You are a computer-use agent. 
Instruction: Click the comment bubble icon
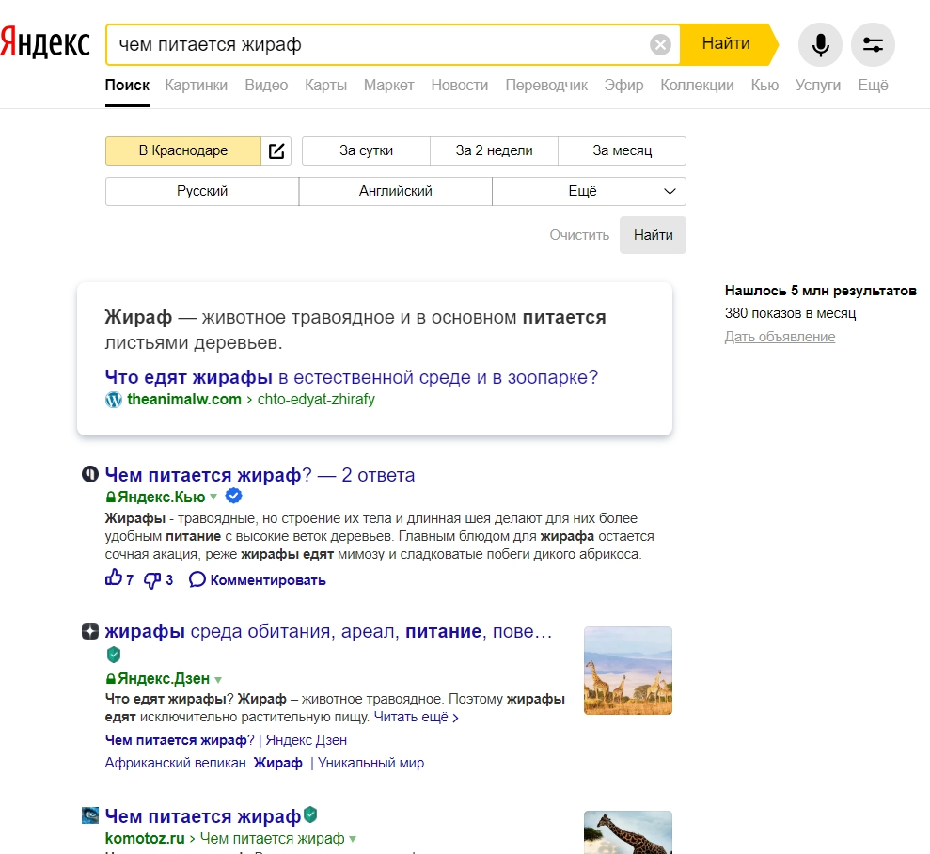(197, 579)
